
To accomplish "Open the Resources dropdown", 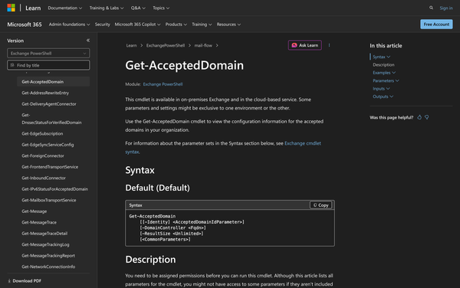I will (228, 25).
